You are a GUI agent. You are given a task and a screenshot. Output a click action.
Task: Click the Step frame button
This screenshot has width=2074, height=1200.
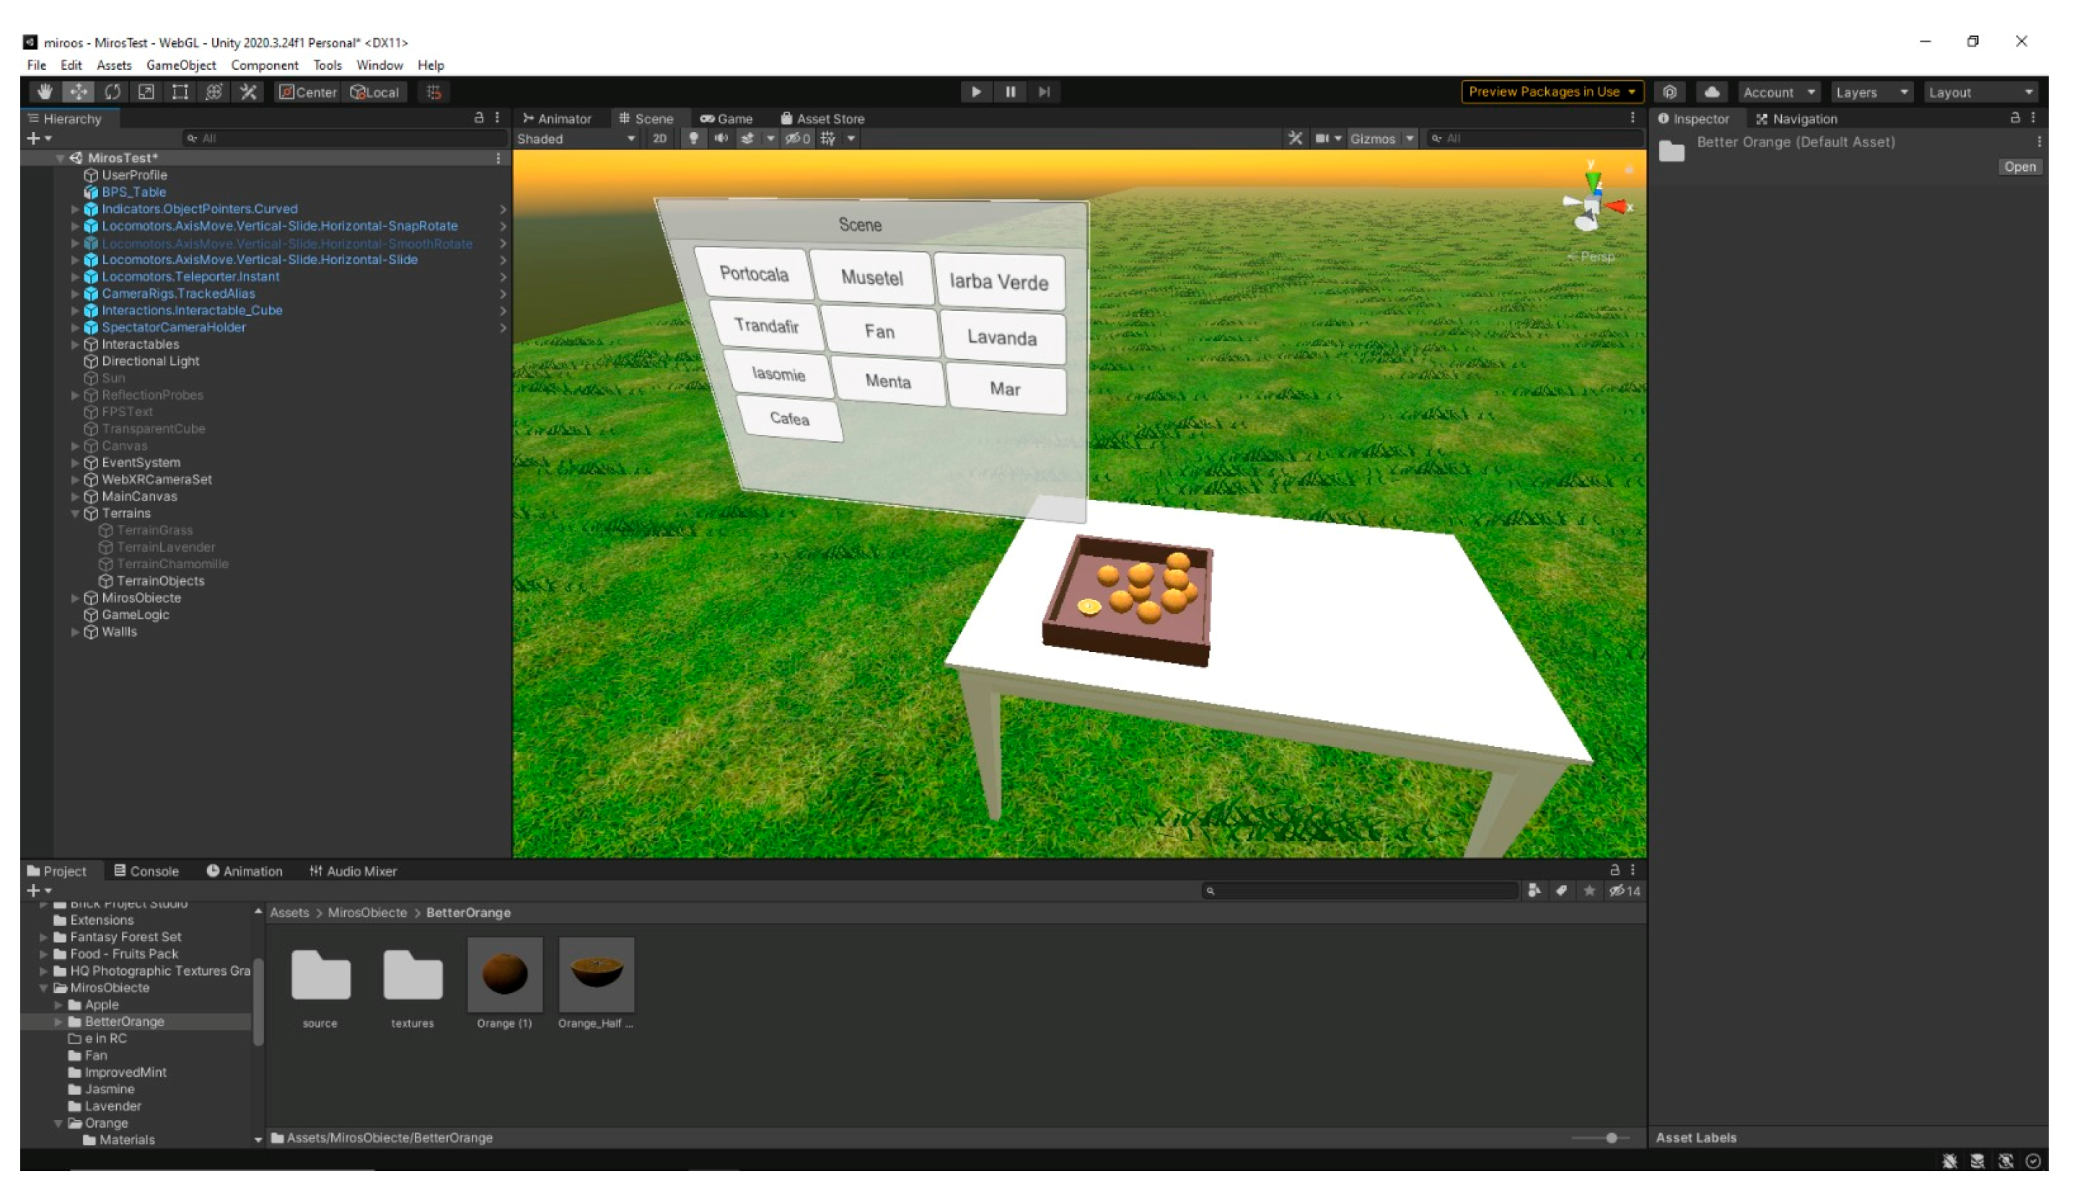pyautogui.click(x=1045, y=92)
